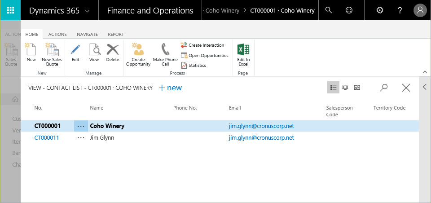Switch to tall tiles view icon

[x=345, y=88]
